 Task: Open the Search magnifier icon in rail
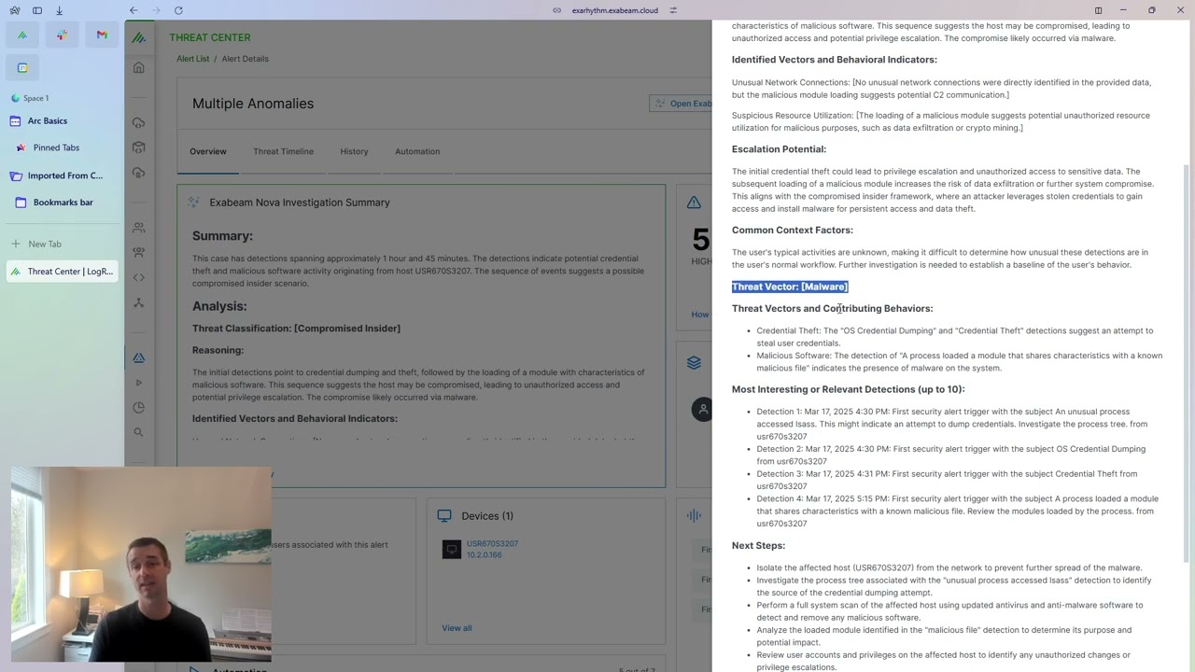tap(138, 432)
